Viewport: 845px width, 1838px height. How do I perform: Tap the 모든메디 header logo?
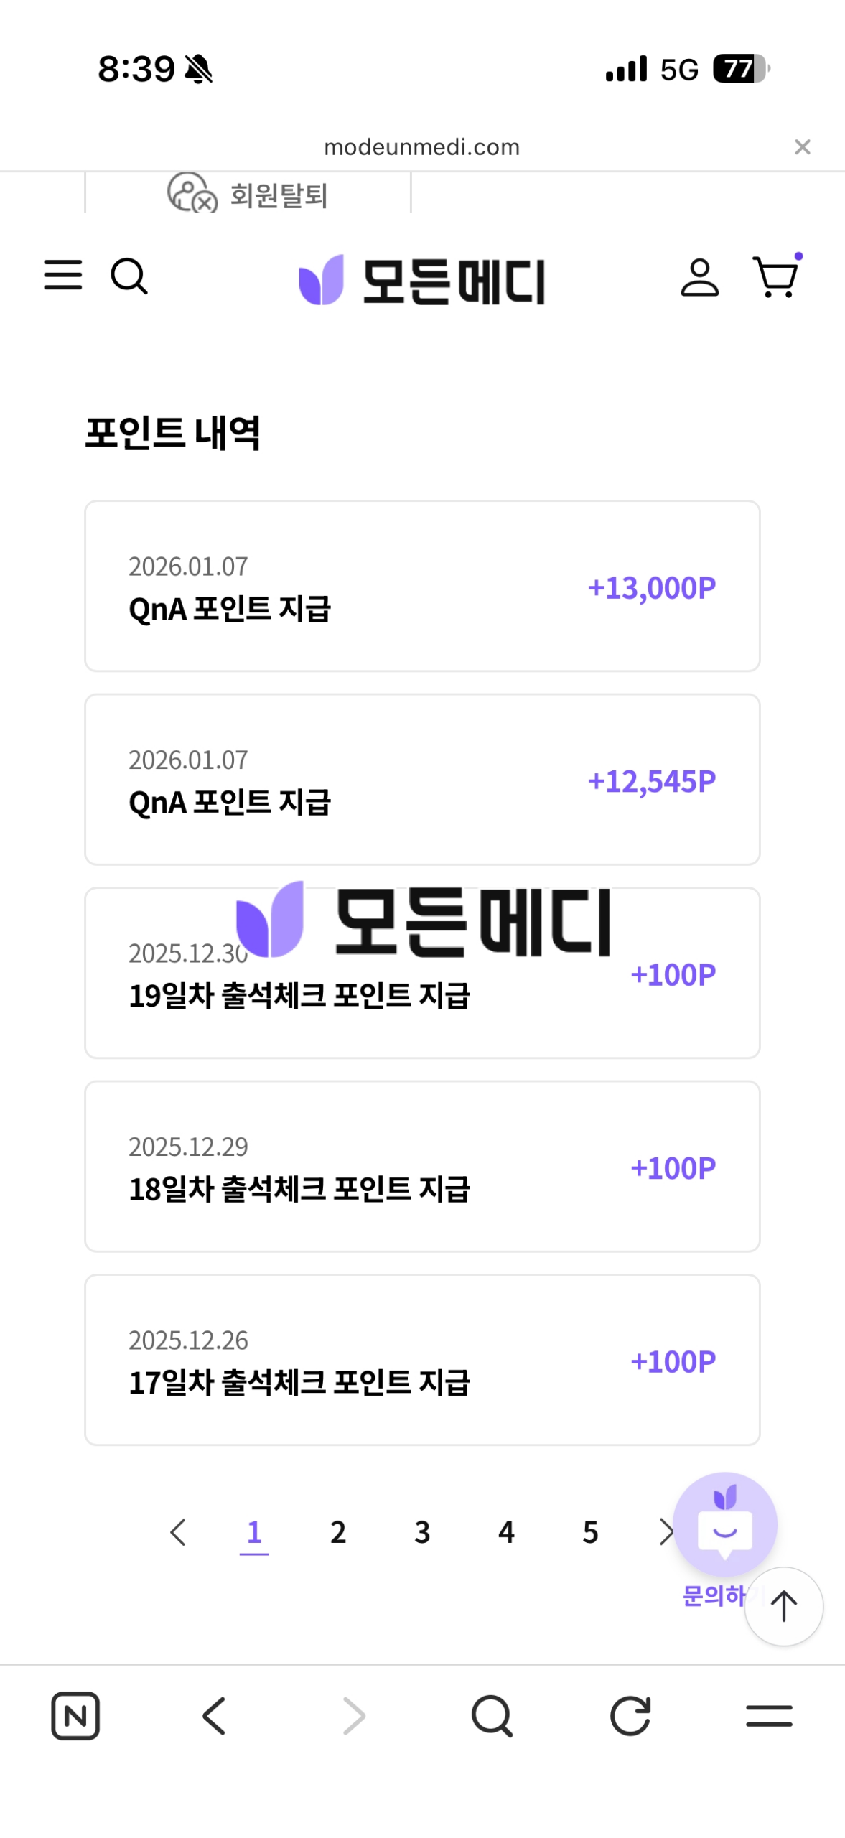pos(422,281)
